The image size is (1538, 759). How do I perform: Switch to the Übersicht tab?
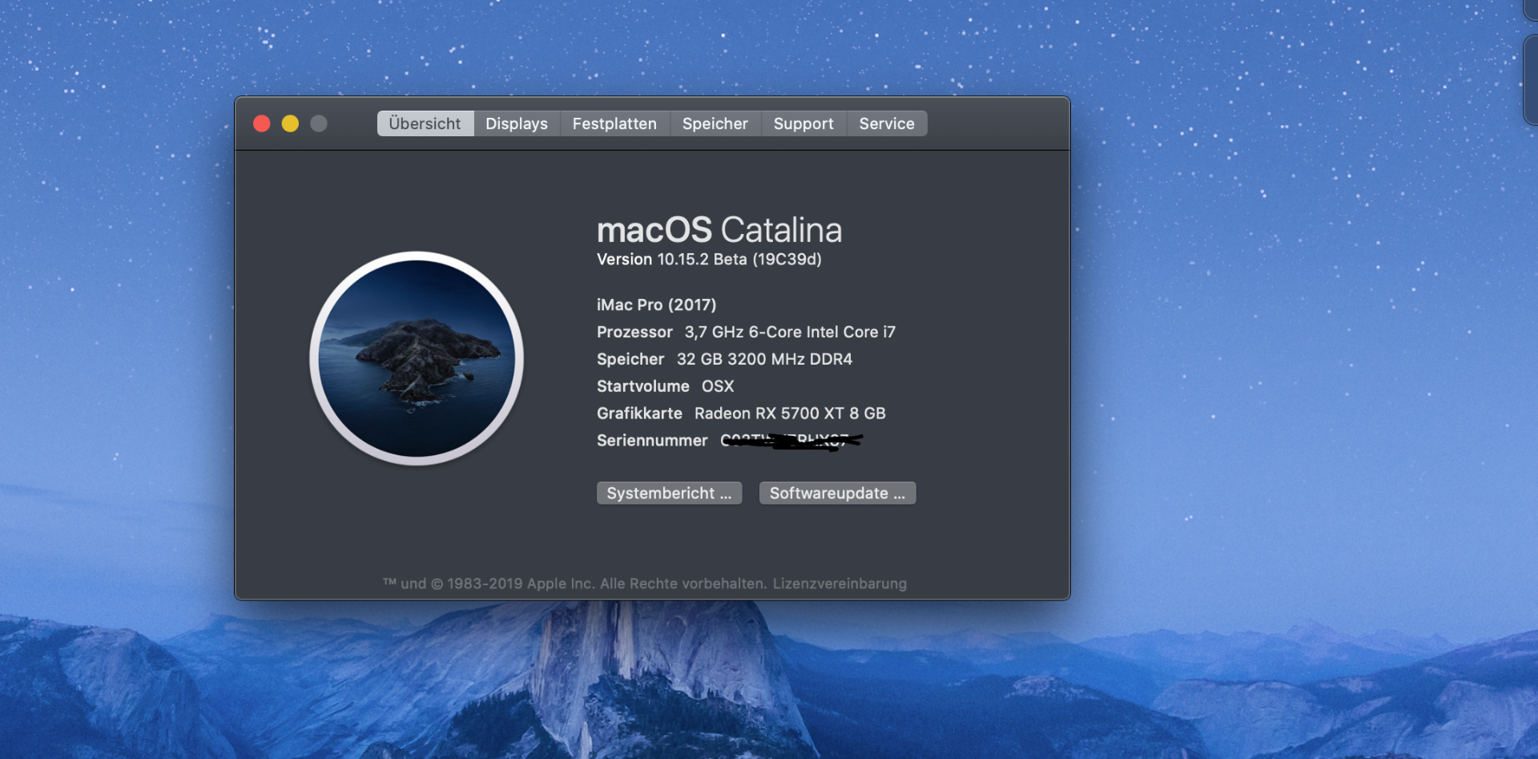[425, 123]
